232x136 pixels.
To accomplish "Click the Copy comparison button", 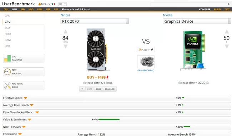I will click(x=146, y=49).
